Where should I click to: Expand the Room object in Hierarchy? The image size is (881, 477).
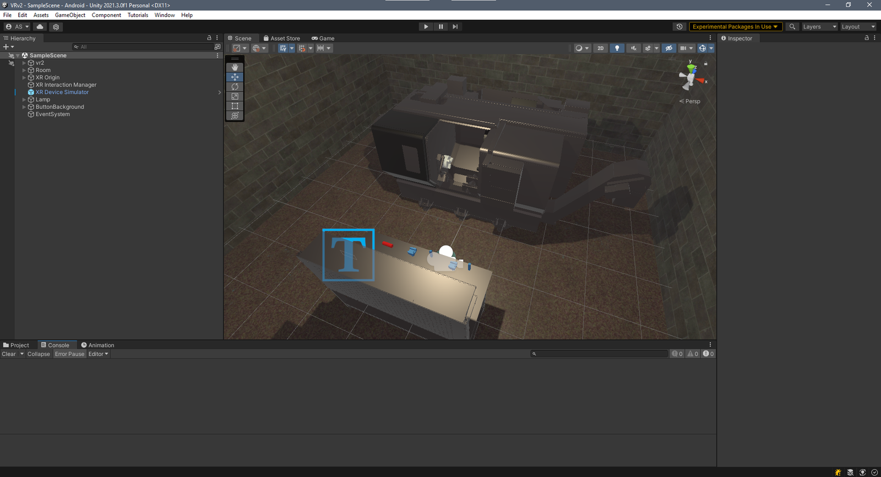pyautogui.click(x=24, y=71)
